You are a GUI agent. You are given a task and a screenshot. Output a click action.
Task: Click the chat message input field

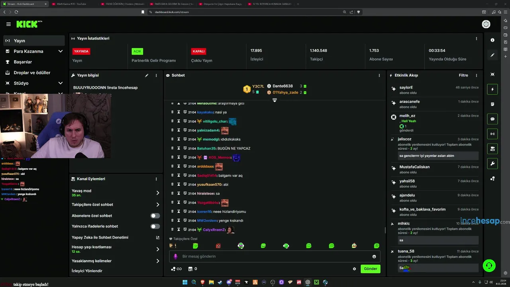(x=275, y=256)
